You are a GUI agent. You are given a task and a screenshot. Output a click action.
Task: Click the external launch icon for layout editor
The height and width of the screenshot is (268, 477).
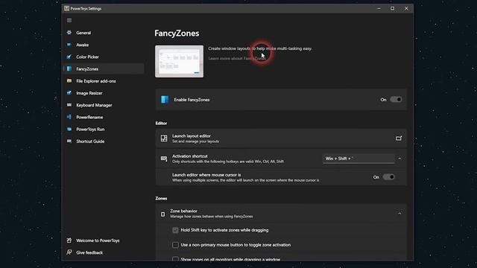click(x=399, y=138)
